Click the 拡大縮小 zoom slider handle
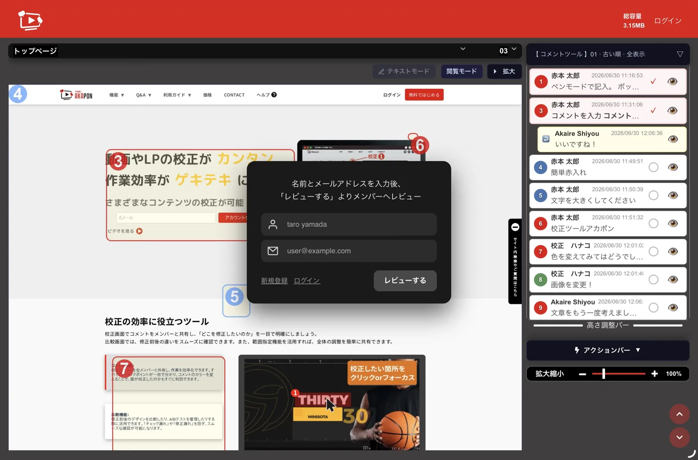The width and height of the screenshot is (698, 460). pyautogui.click(x=603, y=374)
